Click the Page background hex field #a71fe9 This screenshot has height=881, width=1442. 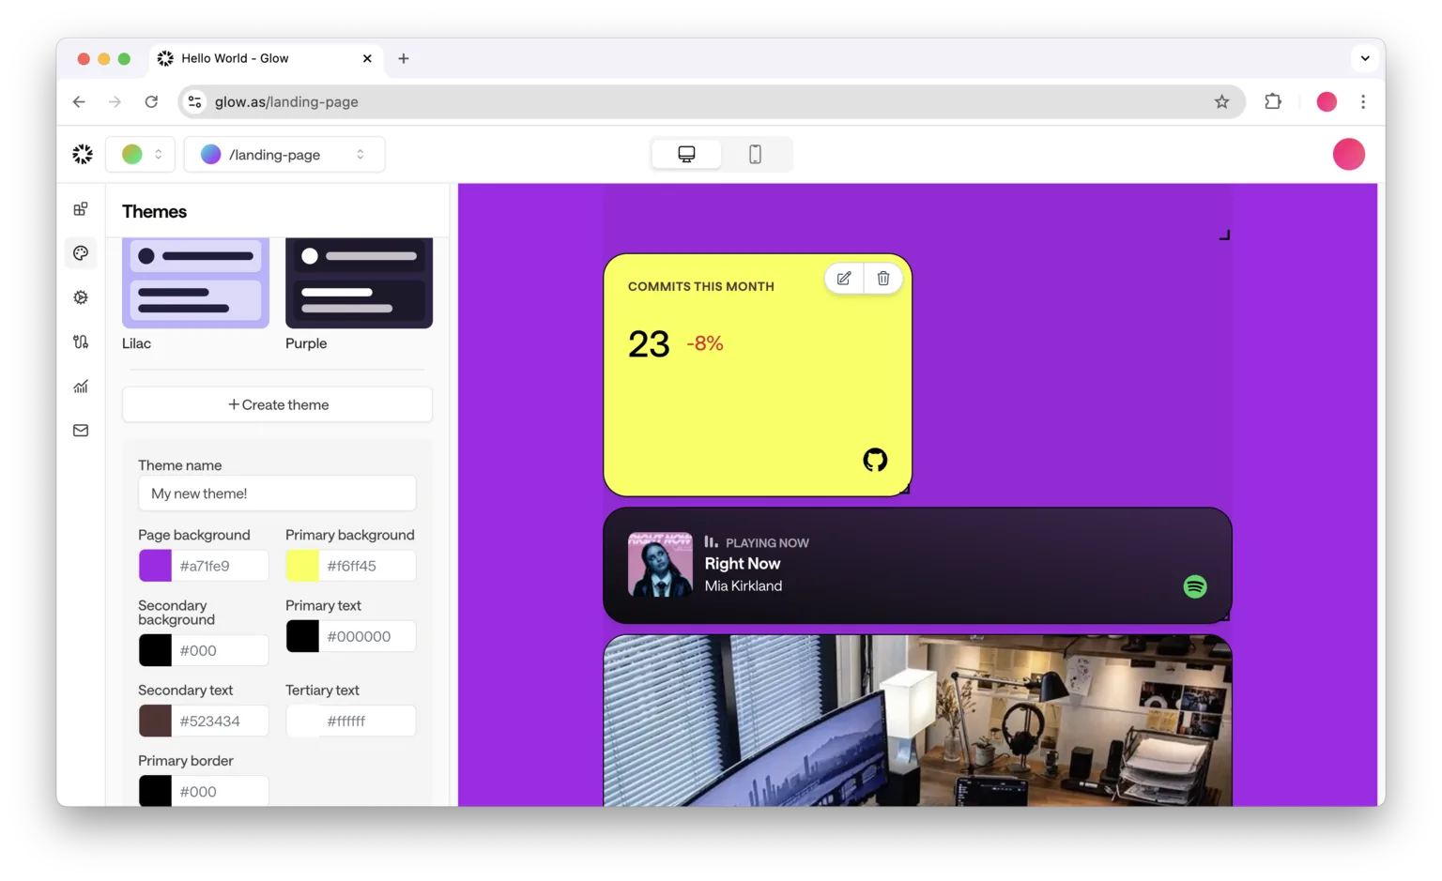[x=221, y=566]
